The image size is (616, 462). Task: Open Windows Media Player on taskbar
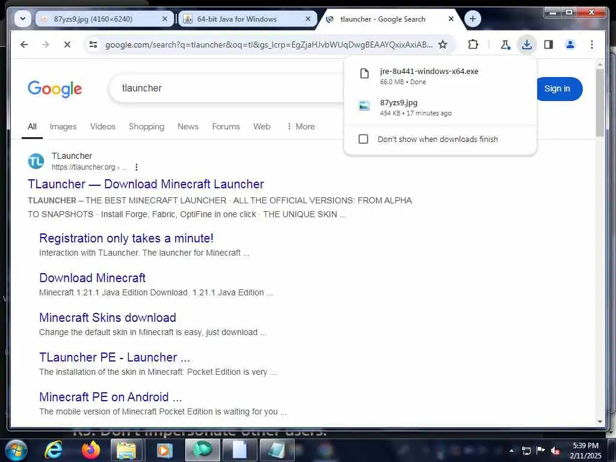pos(165,450)
